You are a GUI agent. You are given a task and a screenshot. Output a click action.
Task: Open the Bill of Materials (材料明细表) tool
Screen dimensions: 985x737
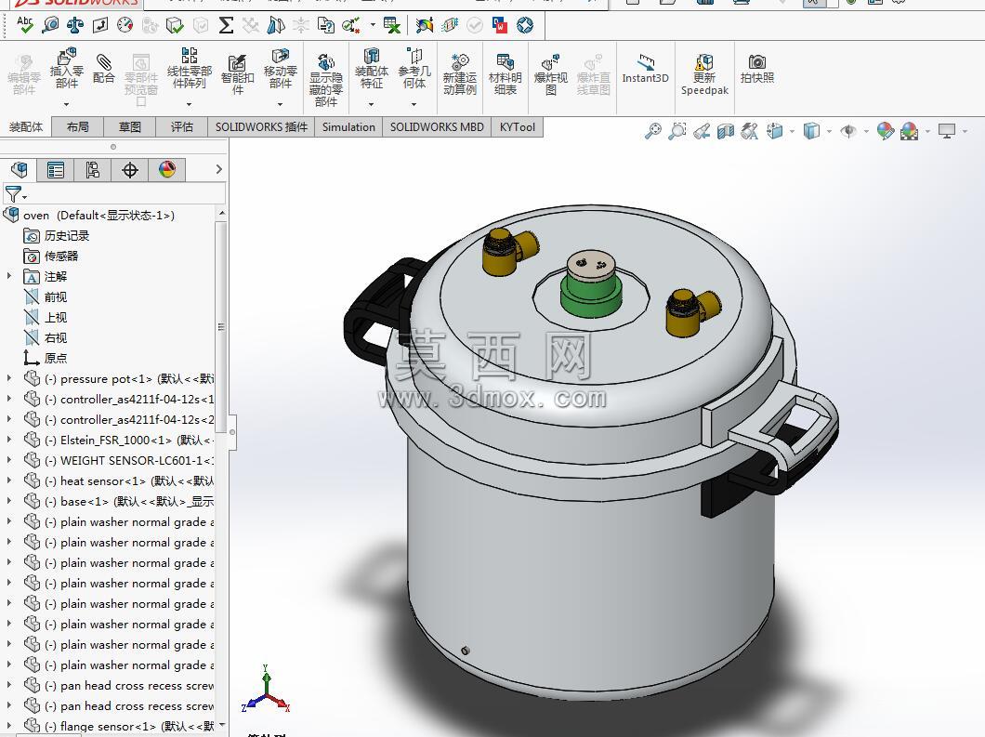506,74
